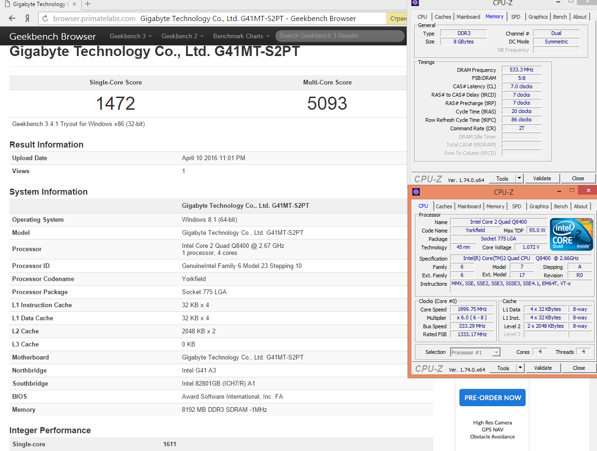Image resolution: width=597 pixels, height=451 pixels.
Task: Click Intel Core 2 Quad logo image
Action: 571,234
